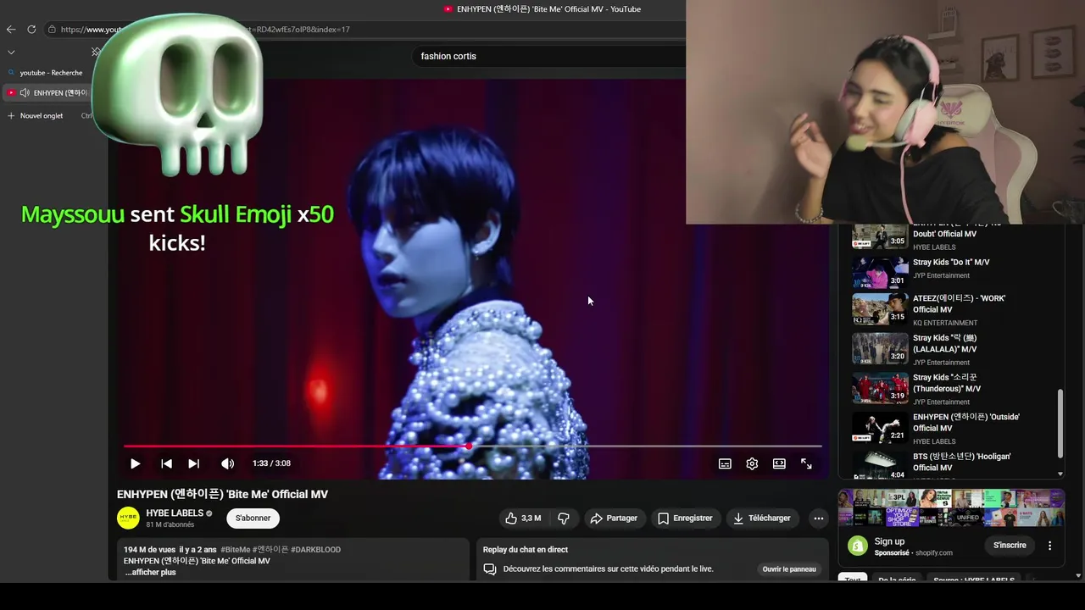Reload page with browser refresh icon
1085x610 pixels.
coord(31,29)
